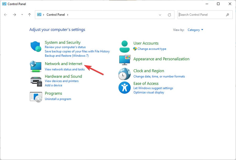Open User Accounts category

coord(146,43)
